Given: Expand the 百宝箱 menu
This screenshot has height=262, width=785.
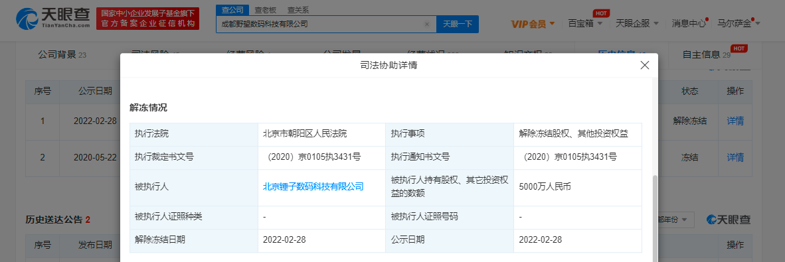Looking at the screenshot, I should (x=584, y=23).
